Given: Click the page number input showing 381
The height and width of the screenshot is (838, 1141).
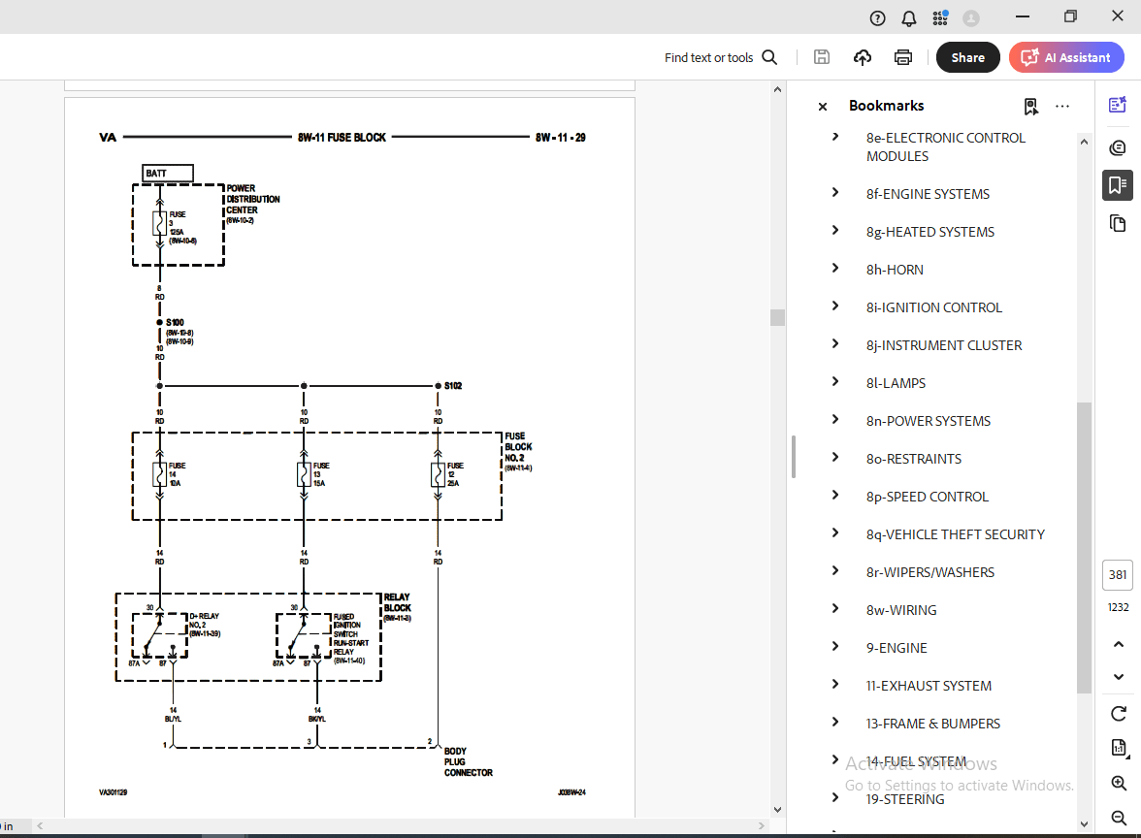Looking at the screenshot, I should tap(1118, 575).
